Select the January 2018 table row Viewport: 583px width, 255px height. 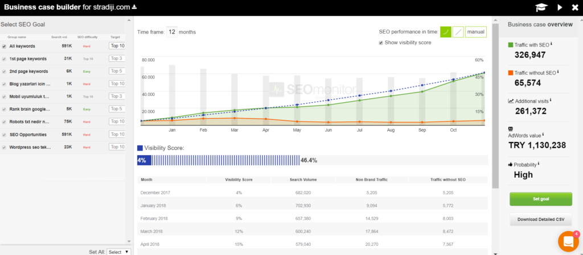point(313,206)
